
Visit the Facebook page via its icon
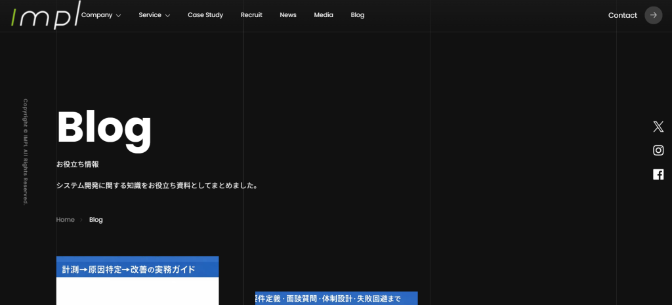(658, 174)
